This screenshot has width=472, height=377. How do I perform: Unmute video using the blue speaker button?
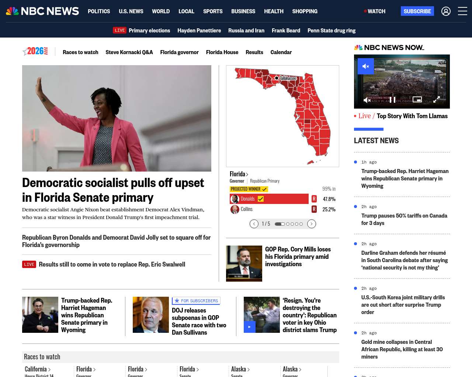click(x=366, y=66)
